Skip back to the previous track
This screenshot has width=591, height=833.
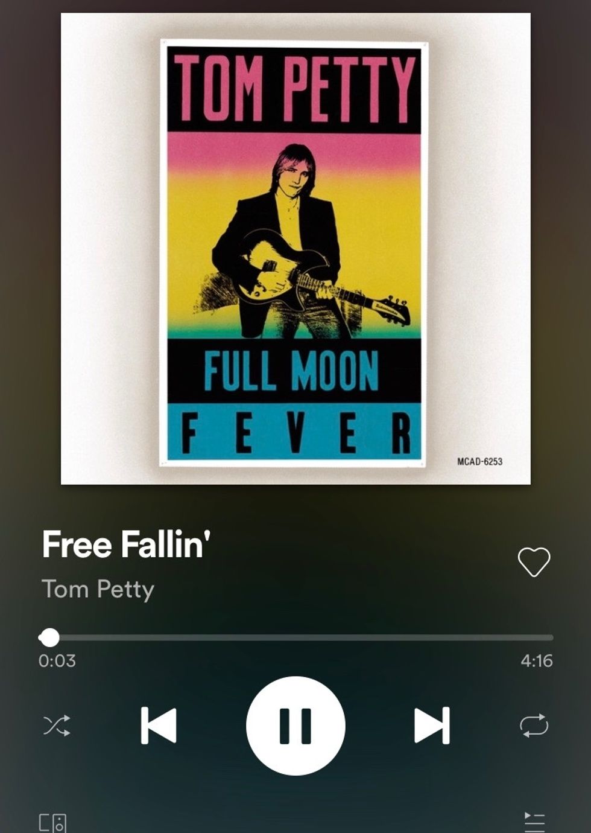click(159, 725)
